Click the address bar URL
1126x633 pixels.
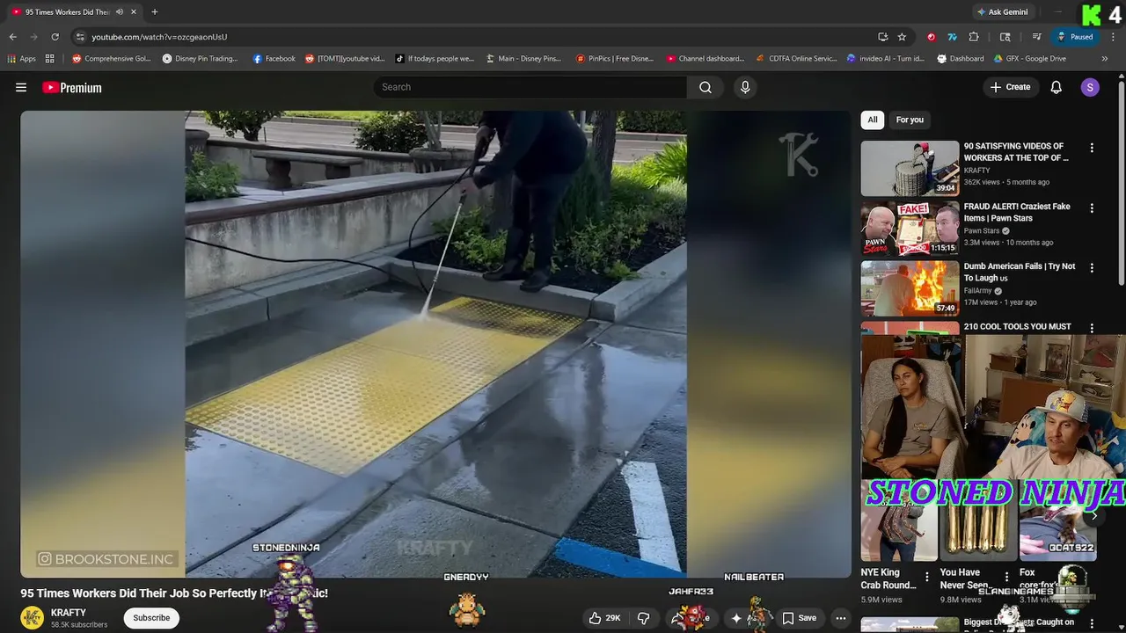[x=159, y=37]
